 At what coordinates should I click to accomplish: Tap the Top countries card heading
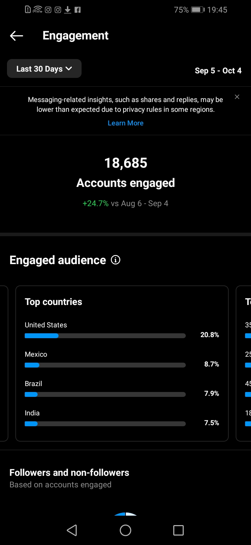53,302
